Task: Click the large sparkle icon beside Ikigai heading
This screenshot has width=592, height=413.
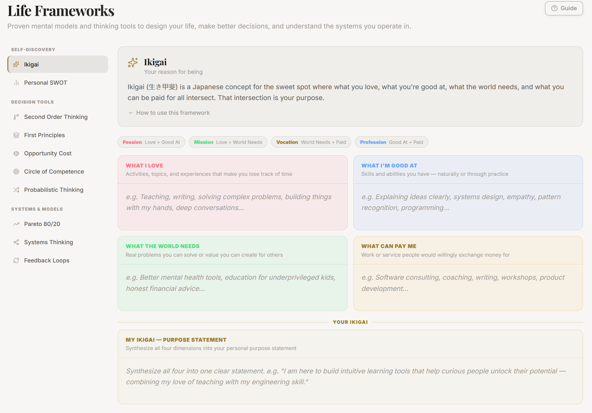Action: 133,62
